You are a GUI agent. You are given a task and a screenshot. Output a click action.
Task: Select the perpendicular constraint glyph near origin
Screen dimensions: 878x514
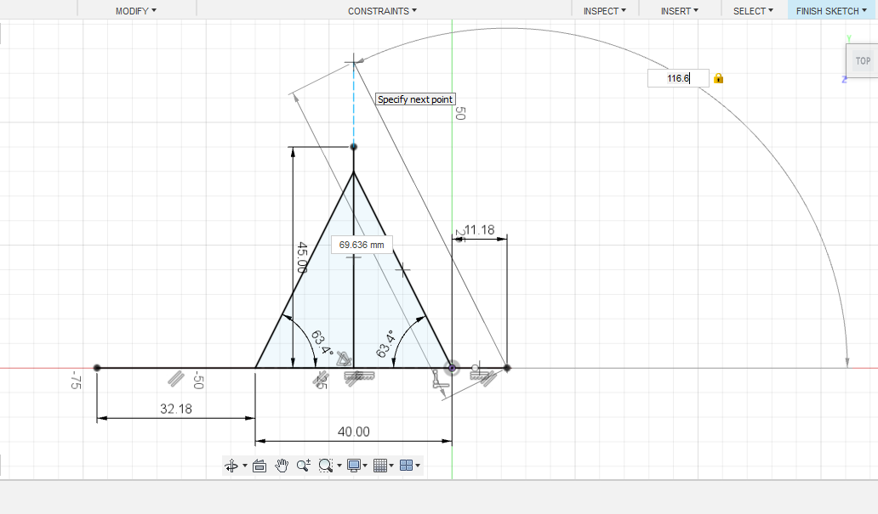click(440, 380)
